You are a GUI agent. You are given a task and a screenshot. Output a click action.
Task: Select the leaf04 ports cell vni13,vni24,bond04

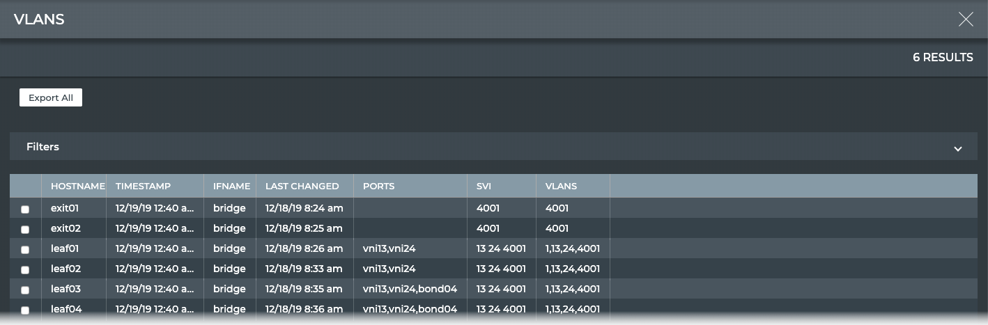(410, 309)
